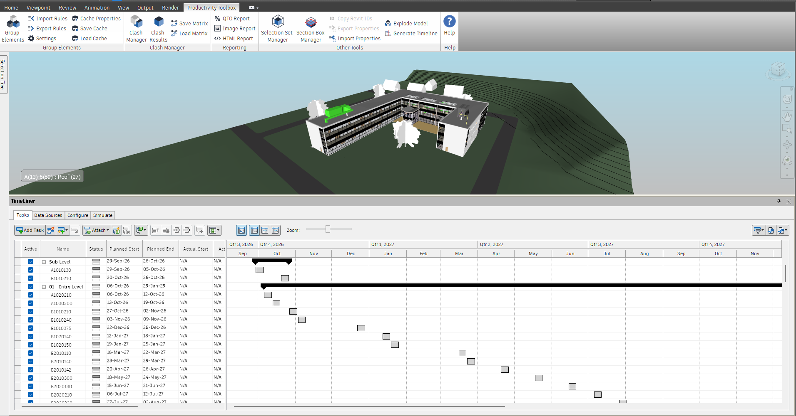The width and height of the screenshot is (796, 416).
Task: Click the Explode Model tool
Action: pyautogui.click(x=406, y=23)
